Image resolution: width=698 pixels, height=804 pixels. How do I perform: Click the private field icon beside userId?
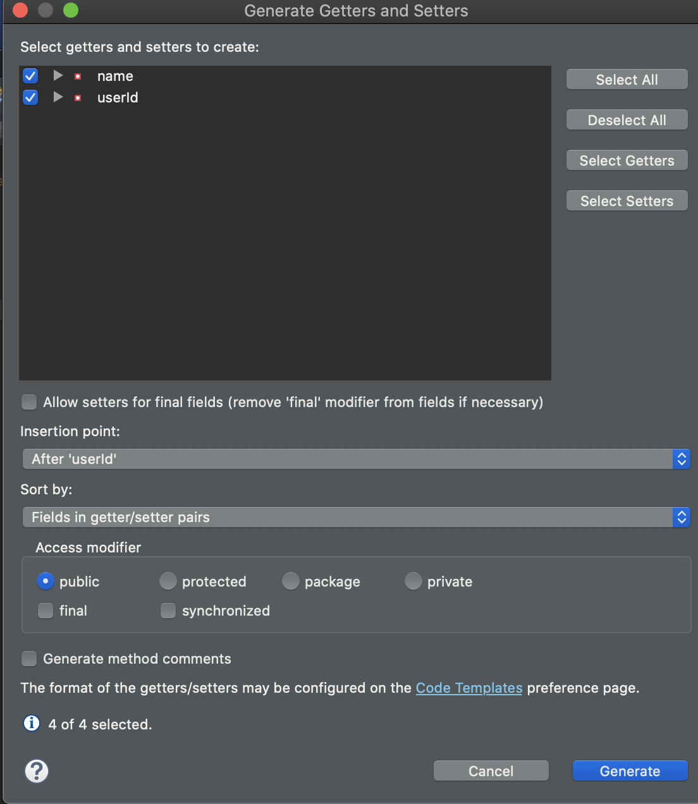pyautogui.click(x=78, y=98)
